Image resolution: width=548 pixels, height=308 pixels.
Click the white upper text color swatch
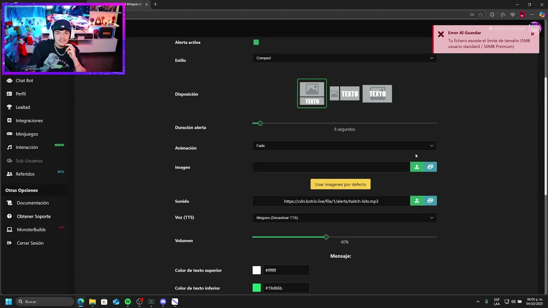click(x=256, y=270)
